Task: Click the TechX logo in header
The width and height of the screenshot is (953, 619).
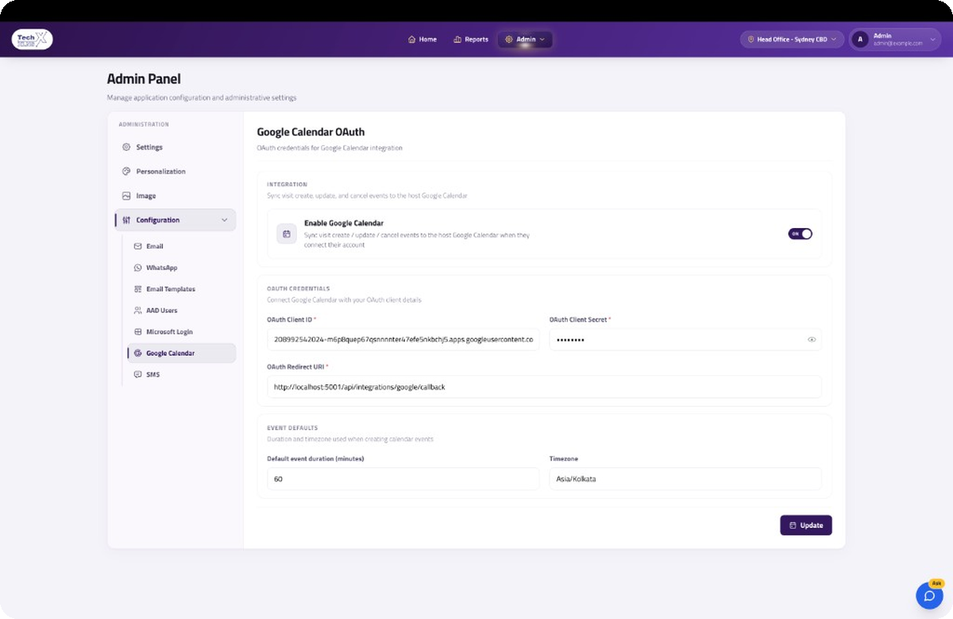Action: tap(32, 39)
